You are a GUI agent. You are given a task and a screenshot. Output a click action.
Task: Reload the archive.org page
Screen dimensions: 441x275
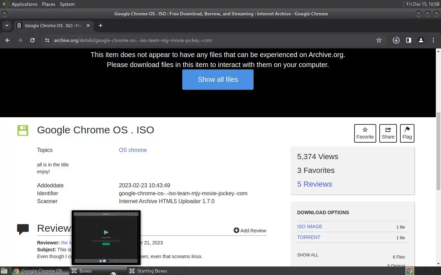tap(32, 40)
